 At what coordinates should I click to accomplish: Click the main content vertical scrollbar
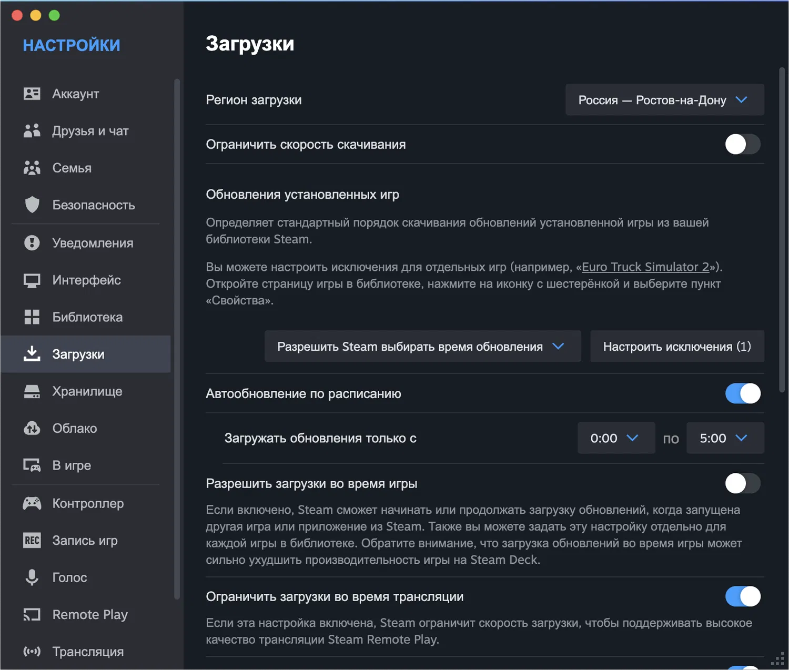(782, 231)
